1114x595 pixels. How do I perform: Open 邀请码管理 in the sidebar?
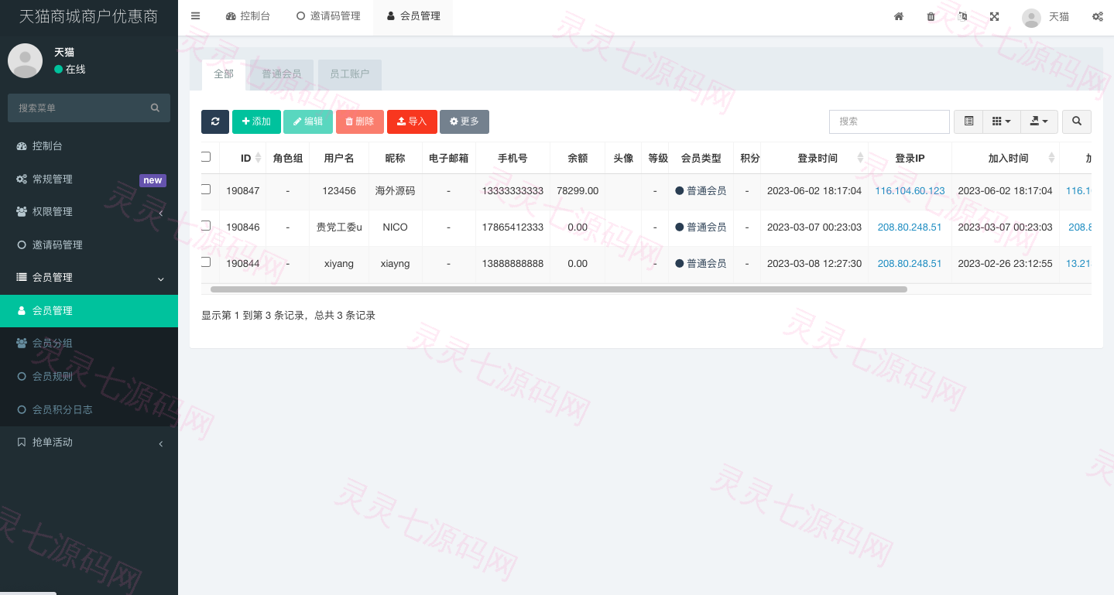(89, 244)
